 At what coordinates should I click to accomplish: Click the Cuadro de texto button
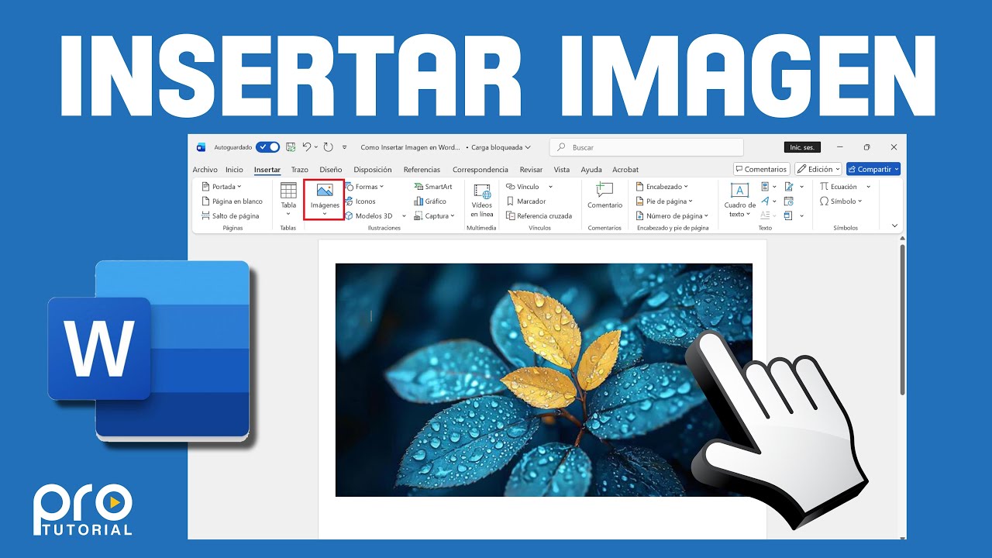[x=740, y=201]
